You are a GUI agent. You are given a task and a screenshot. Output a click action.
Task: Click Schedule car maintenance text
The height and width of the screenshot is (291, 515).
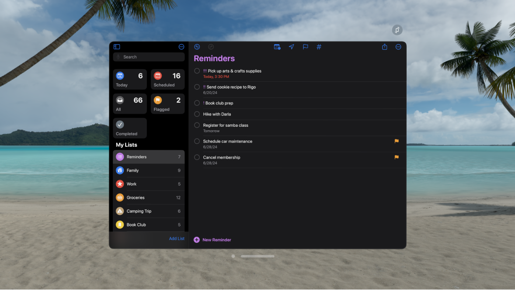click(x=228, y=141)
